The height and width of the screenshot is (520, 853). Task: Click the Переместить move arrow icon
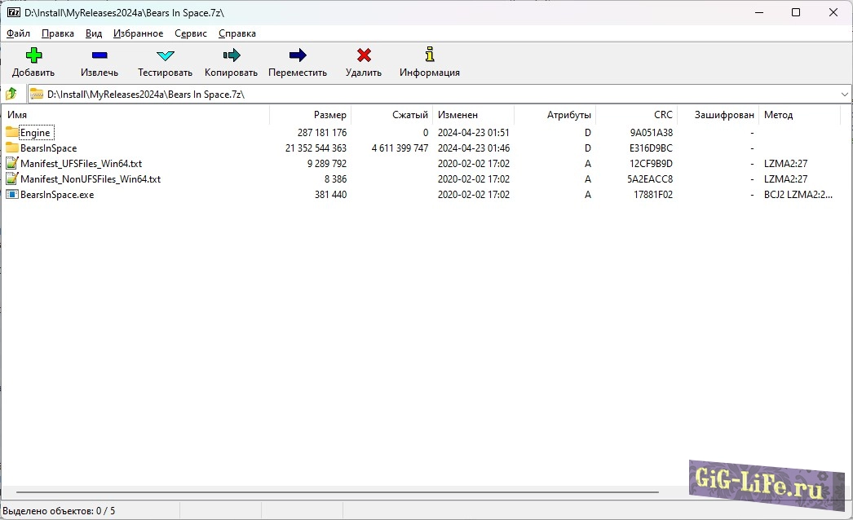[298, 55]
